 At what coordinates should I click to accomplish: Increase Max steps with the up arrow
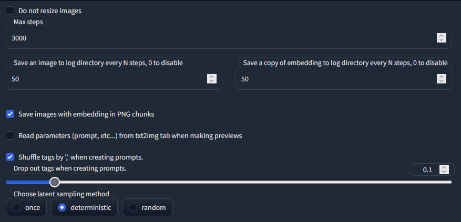[442, 36]
